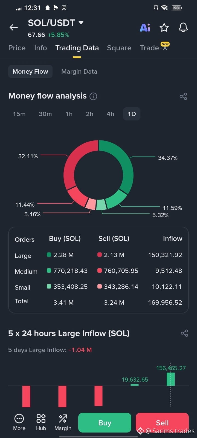197x438 pixels.
Task: Open the More menu icon
Action: [x=19, y=422]
